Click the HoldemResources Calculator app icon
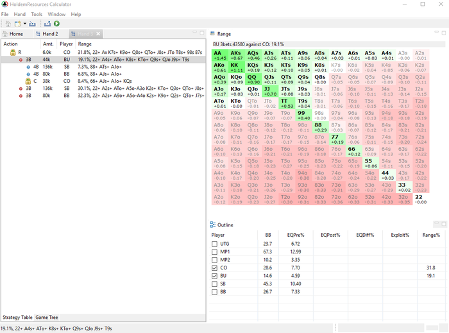 click(4, 4)
